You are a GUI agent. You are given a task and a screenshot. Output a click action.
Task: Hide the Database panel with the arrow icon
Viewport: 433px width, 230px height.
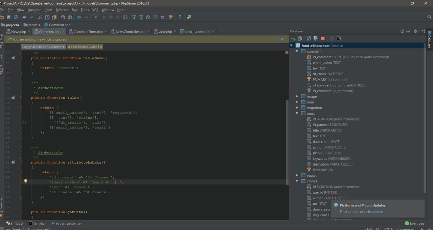coord(423,31)
